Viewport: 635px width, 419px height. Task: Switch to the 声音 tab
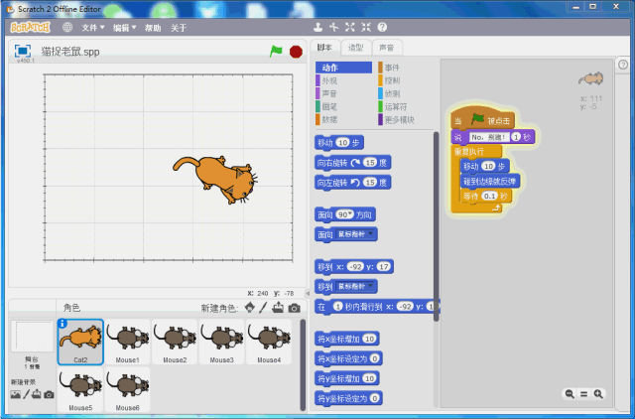point(387,48)
